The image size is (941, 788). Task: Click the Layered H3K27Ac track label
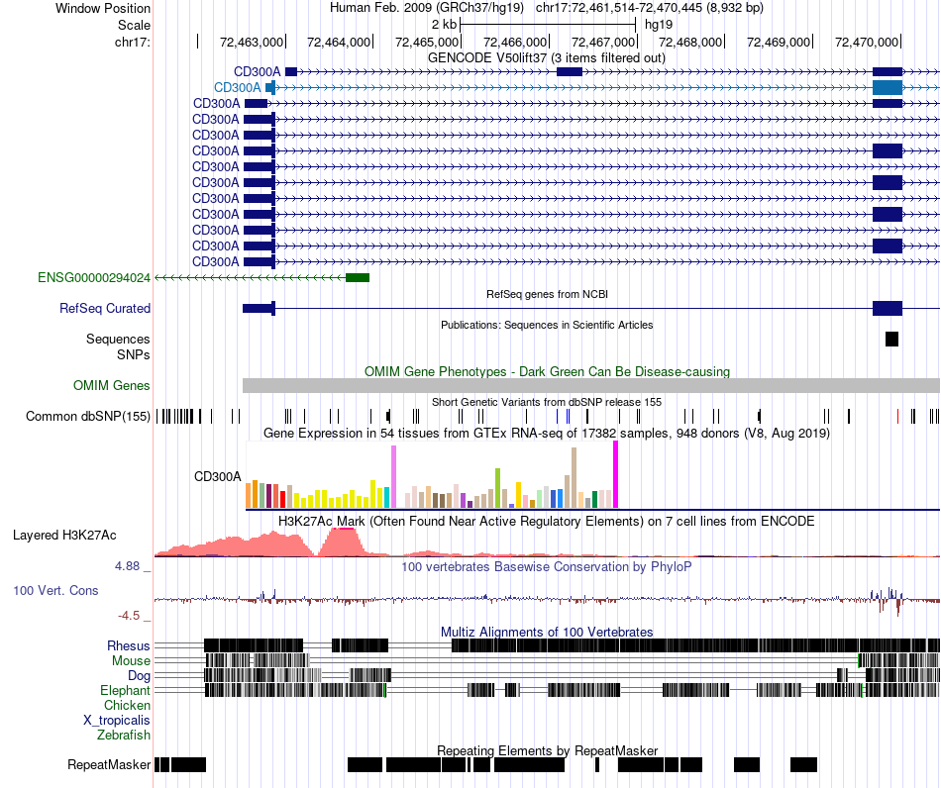pyautogui.click(x=64, y=535)
